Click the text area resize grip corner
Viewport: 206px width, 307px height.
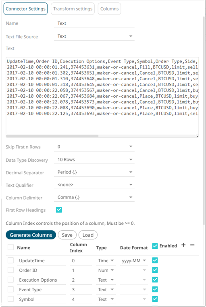click(198, 136)
